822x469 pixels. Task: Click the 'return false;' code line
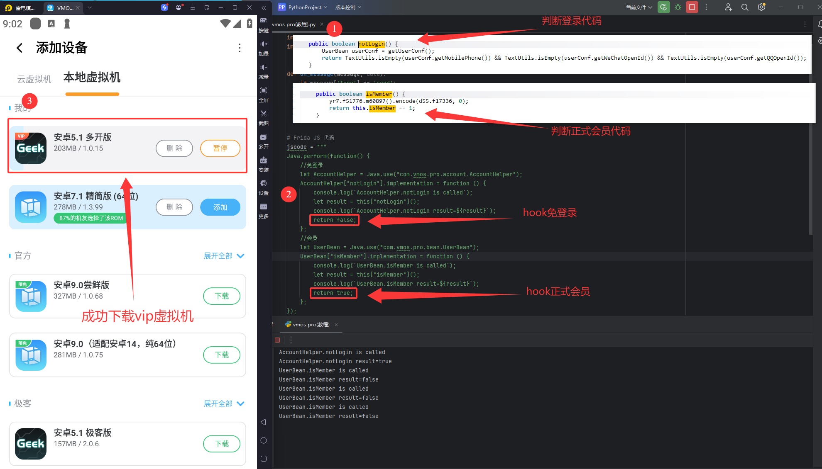[334, 220]
